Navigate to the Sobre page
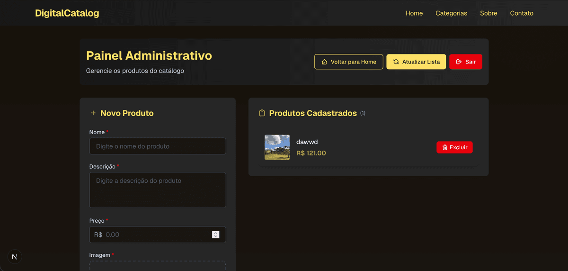 pos(488,13)
